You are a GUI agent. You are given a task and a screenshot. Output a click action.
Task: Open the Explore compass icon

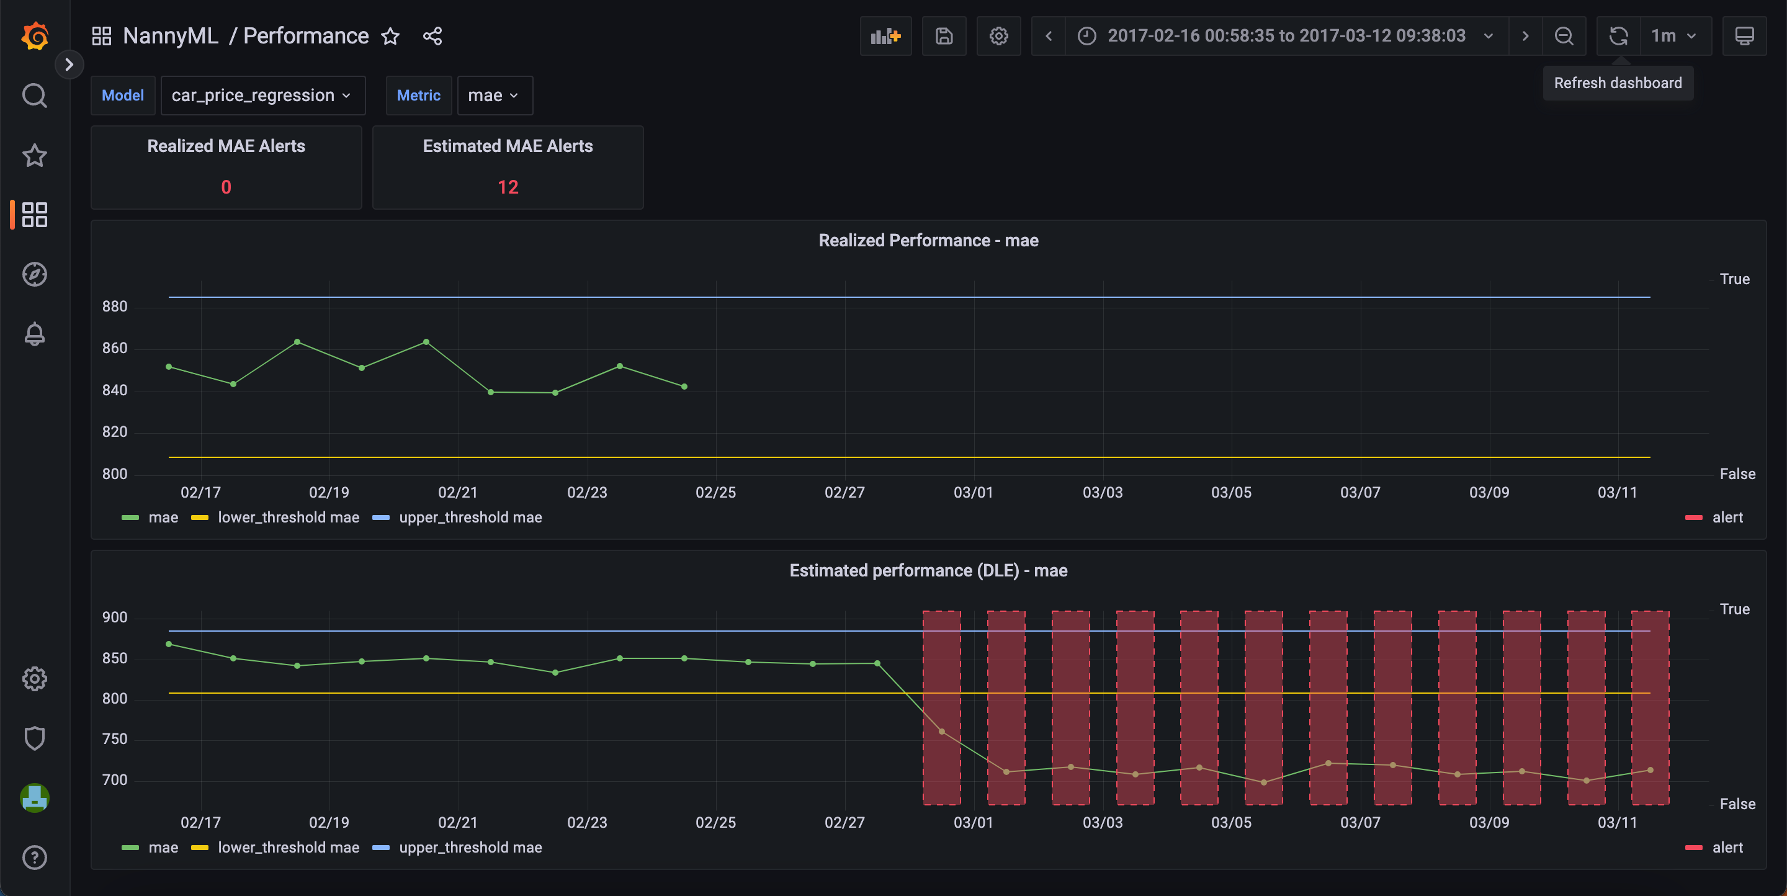click(x=35, y=275)
